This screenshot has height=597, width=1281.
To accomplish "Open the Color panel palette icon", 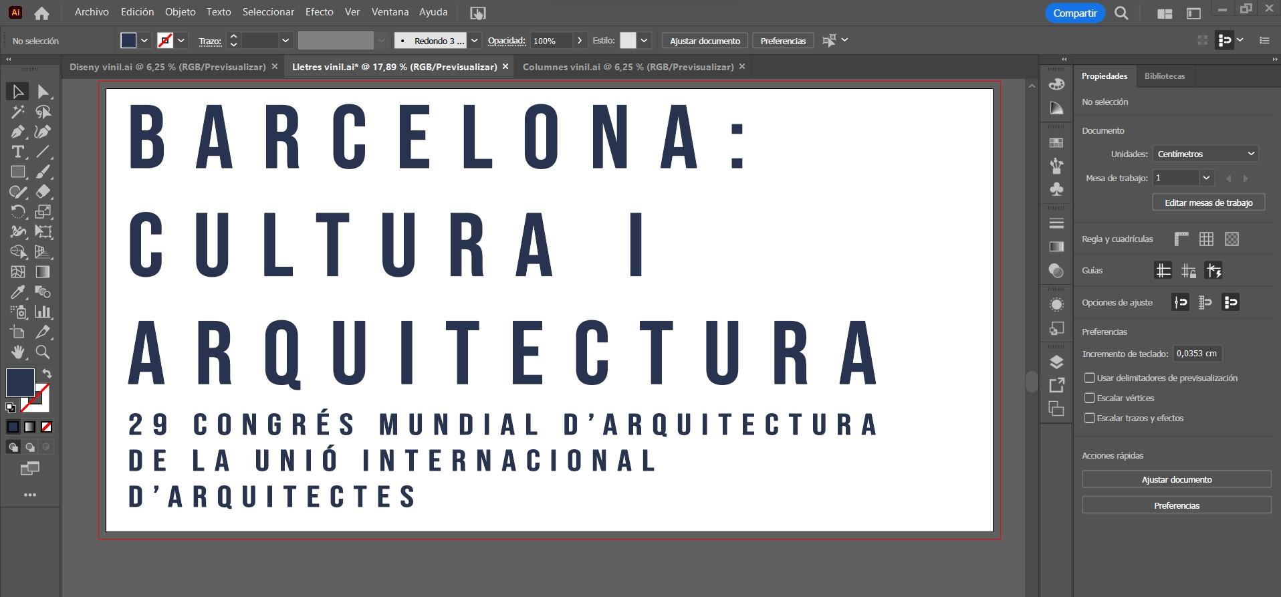I will tap(1056, 84).
